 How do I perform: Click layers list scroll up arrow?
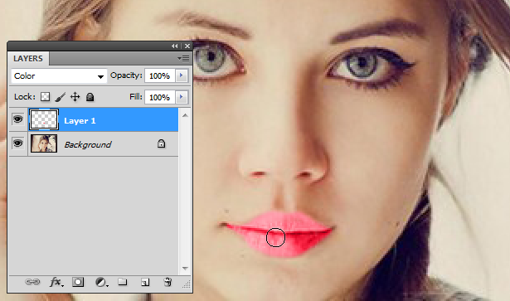tap(185, 115)
